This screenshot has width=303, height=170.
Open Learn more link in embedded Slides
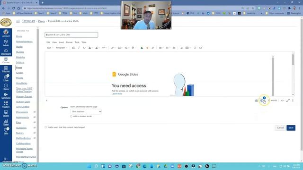[117, 93]
